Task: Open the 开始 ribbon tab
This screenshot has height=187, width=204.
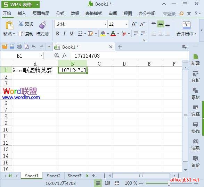Action: 7,14
